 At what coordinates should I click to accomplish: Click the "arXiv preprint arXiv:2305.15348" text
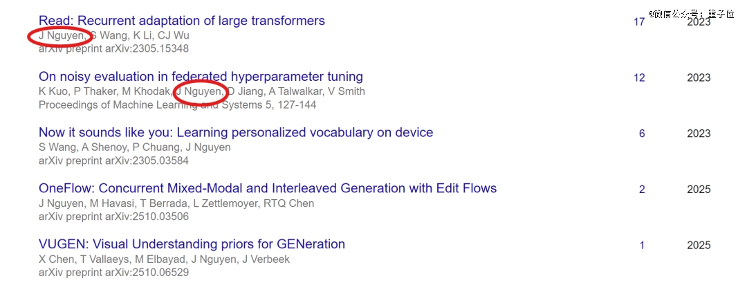113,49
